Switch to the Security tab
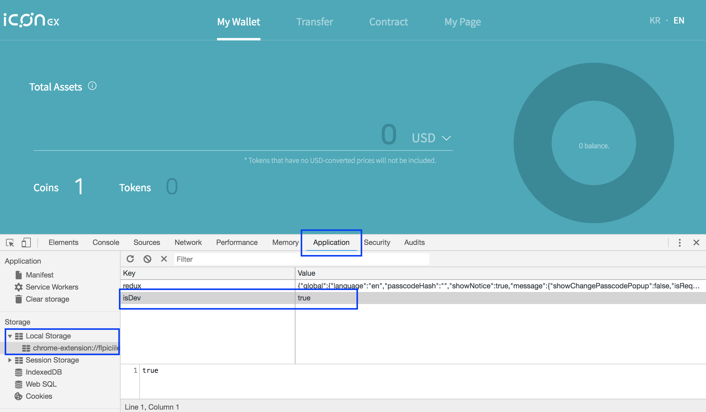This screenshot has height=412, width=706. [x=377, y=242]
